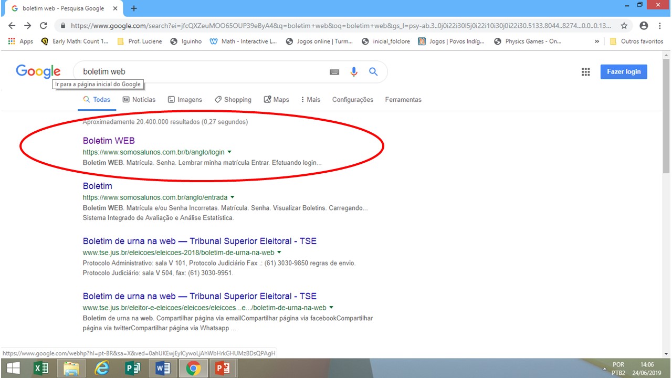This screenshot has height=378, width=672.
Task: Open the Mais search filter dropdown
Action: 310,100
